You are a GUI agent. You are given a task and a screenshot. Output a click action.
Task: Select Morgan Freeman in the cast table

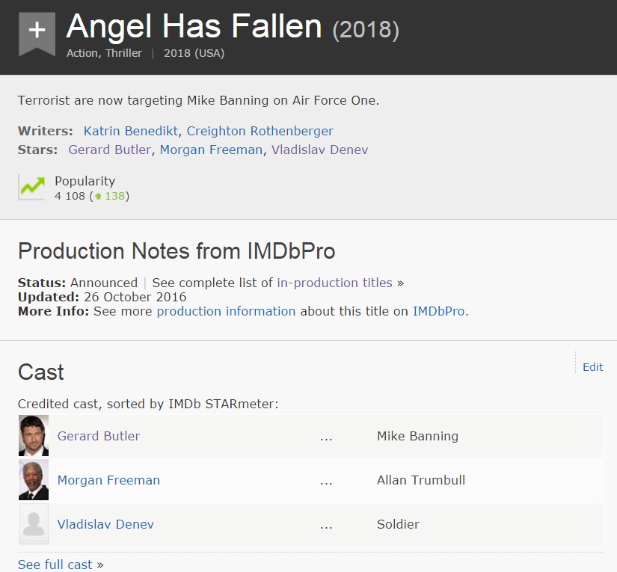point(108,480)
